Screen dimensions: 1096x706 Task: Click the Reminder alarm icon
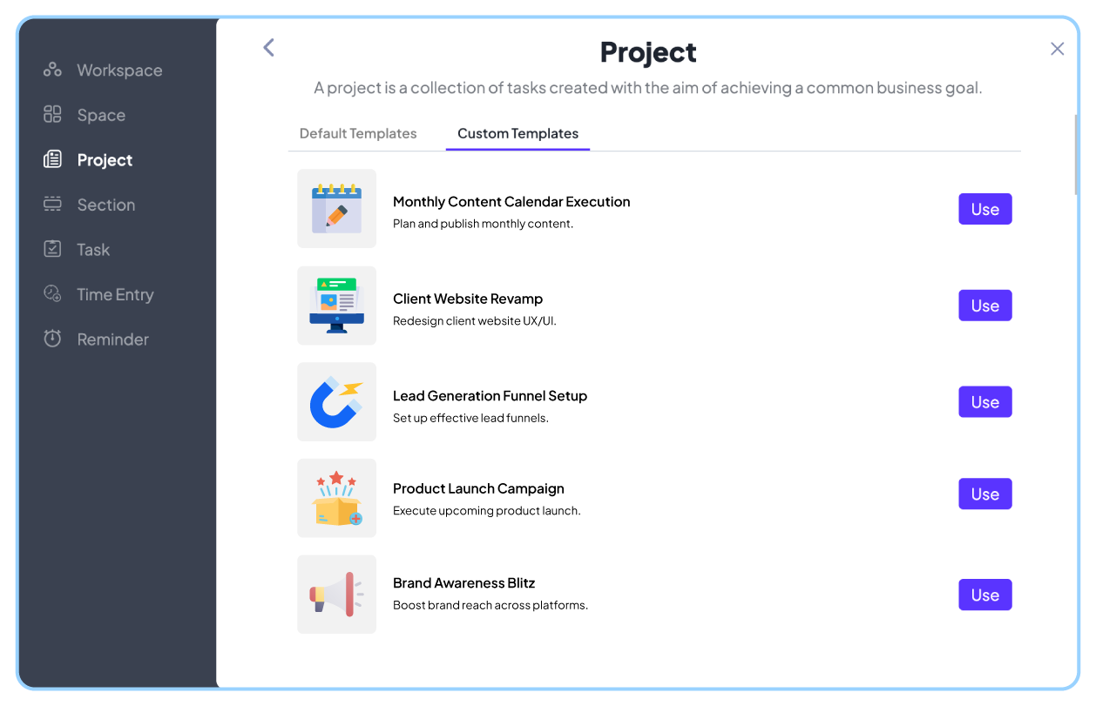52,339
